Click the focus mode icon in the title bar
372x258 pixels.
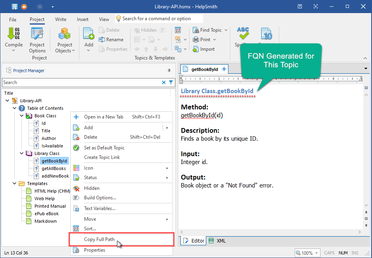[x=316, y=6]
